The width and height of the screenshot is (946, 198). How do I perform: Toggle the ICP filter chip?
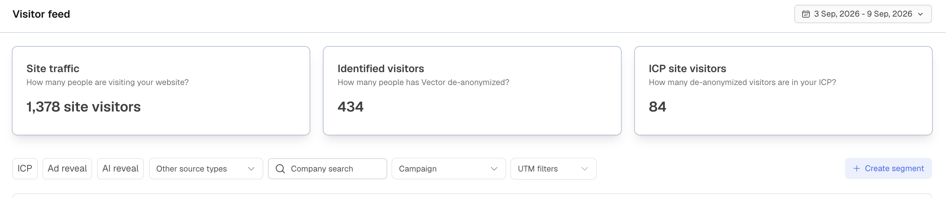click(25, 169)
